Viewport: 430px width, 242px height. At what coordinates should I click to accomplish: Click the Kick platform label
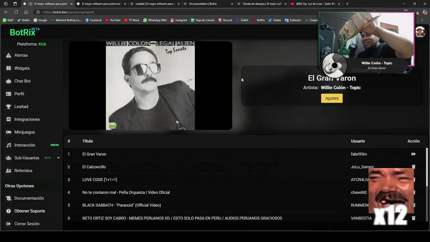click(42, 44)
